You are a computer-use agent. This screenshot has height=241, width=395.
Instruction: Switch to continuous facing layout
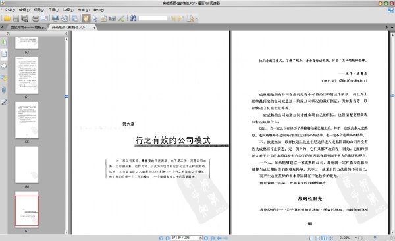pyautogui.click(x=330, y=238)
